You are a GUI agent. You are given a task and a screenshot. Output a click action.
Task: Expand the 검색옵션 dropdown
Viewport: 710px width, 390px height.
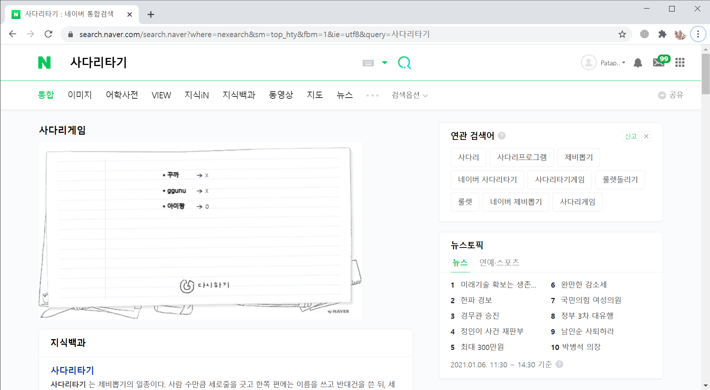[409, 95]
